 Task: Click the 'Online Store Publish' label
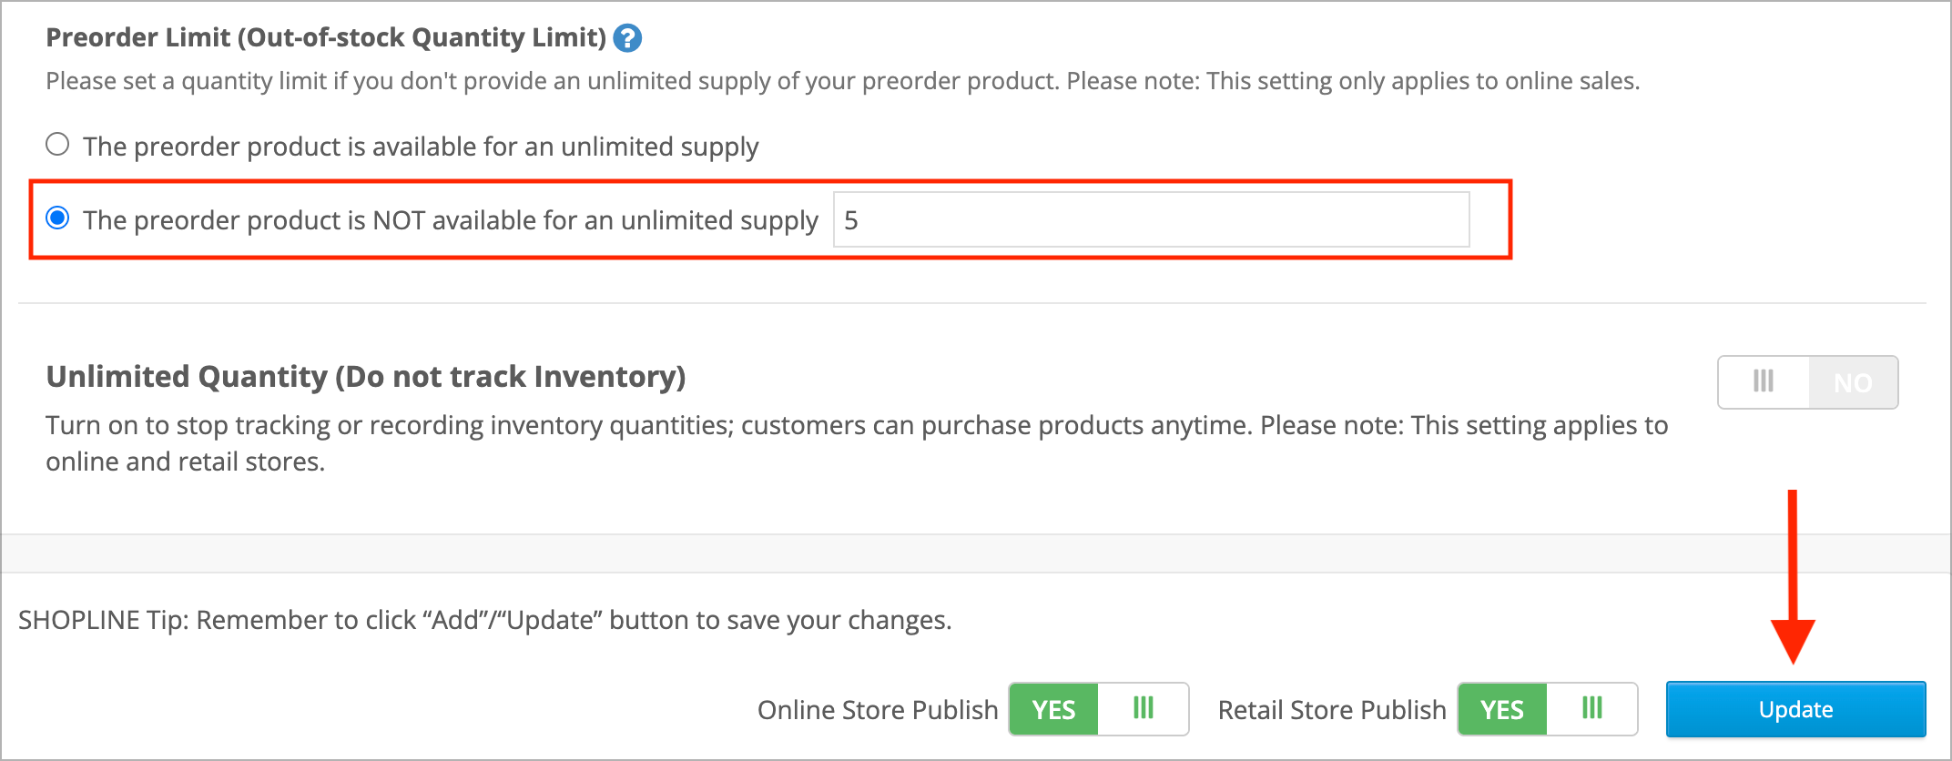click(x=878, y=710)
